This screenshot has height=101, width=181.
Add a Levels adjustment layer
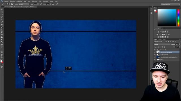coord(161,32)
